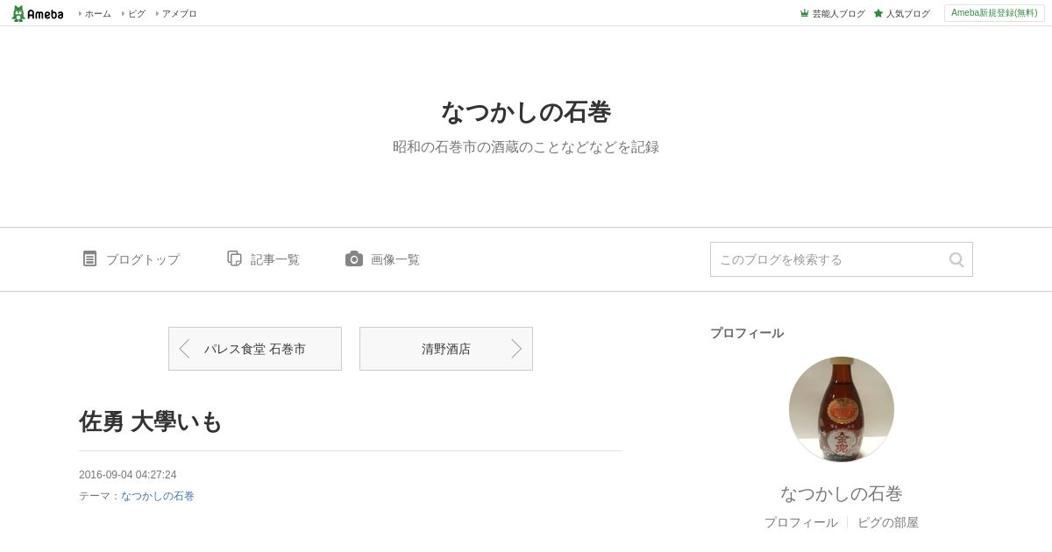
Task: Open the アメブロ menu item
Action: pos(179,13)
